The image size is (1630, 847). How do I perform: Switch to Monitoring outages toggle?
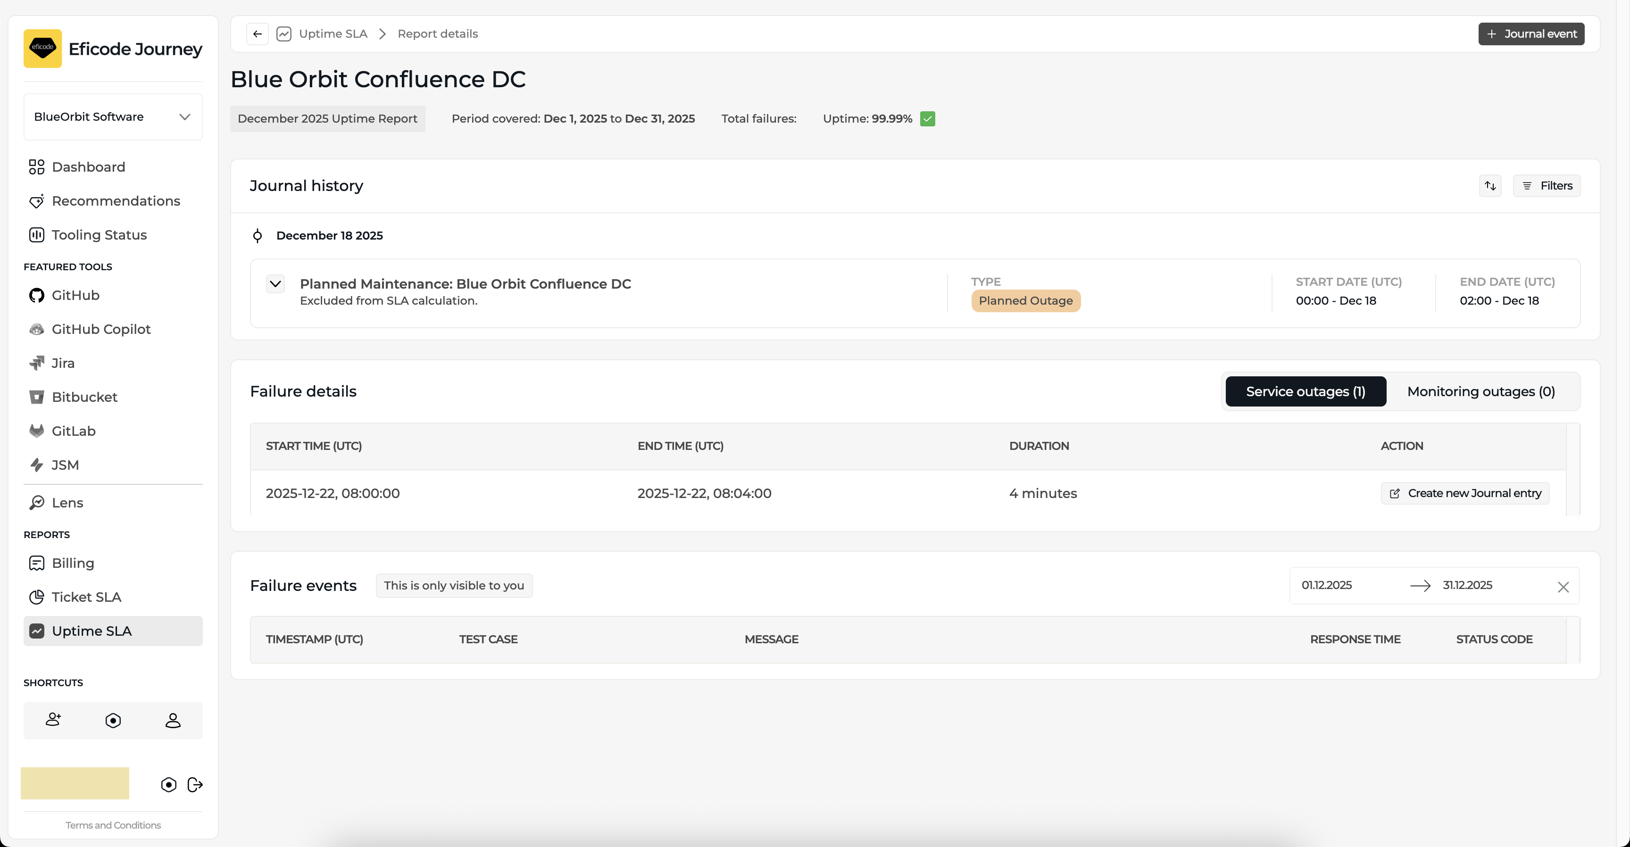tap(1480, 391)
